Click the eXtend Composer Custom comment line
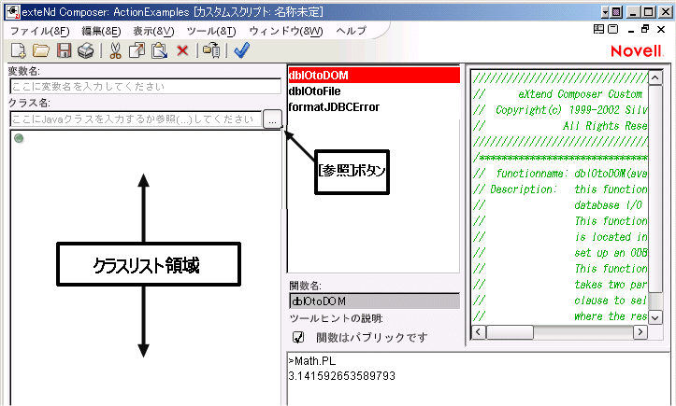 tap(560, 94)
